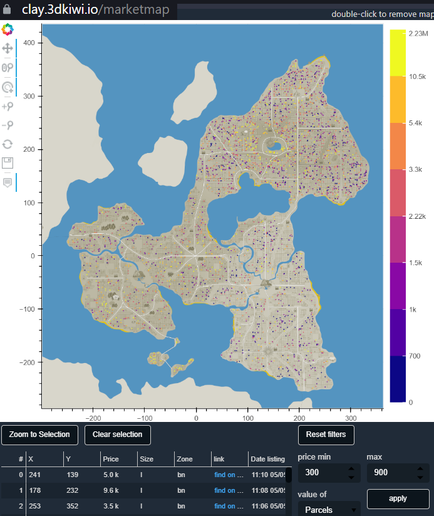Screen dimensions: 434x516
Task: Click magenta color bar segment below 2.22k
Action: (398, 240)
